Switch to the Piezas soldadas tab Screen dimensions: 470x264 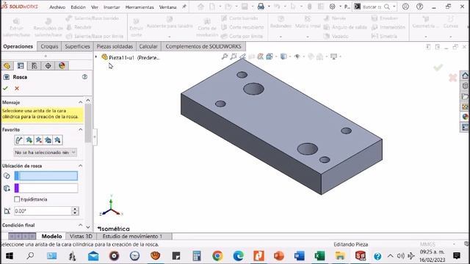click(115, 46)
